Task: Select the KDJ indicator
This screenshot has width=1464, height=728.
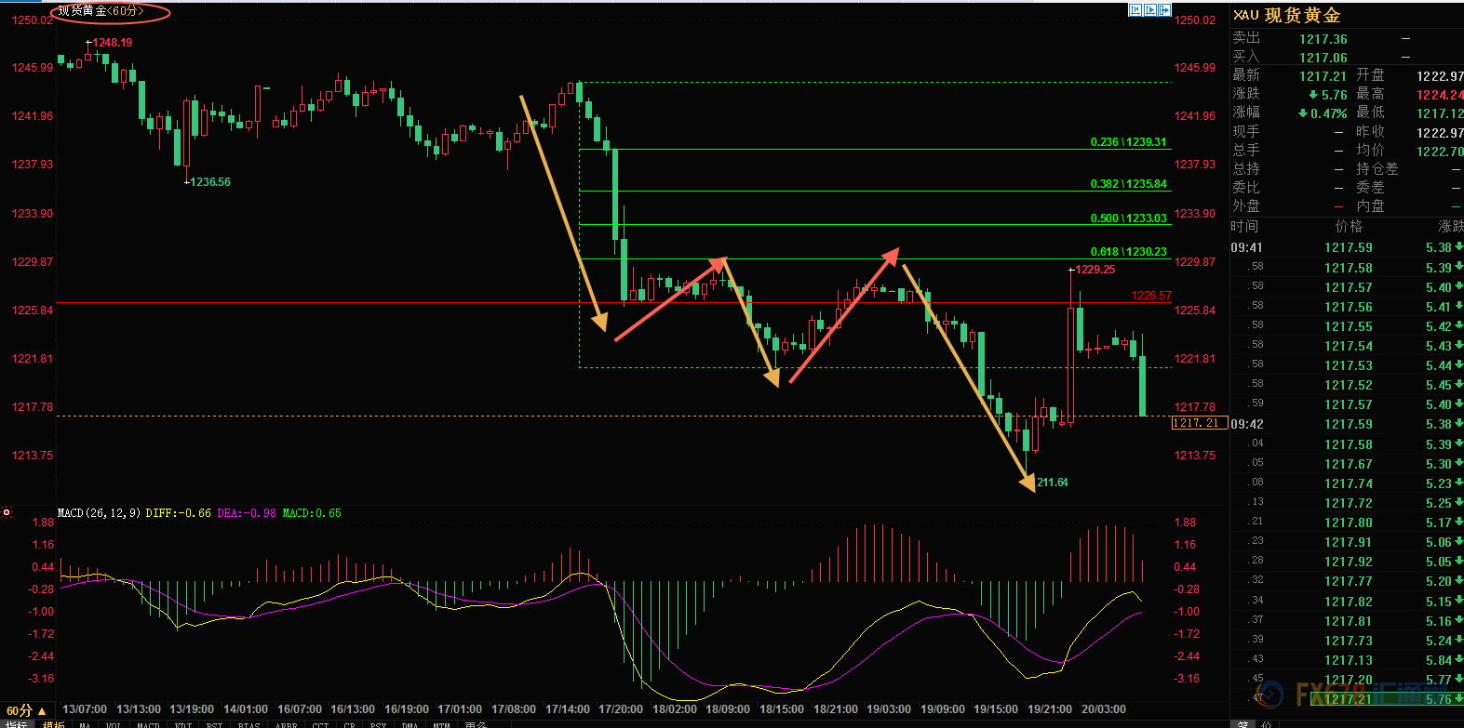Action: [183, 725]
